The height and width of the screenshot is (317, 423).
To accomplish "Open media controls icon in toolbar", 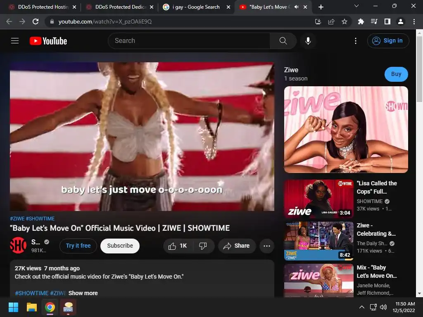I will [x=374, y=21].
